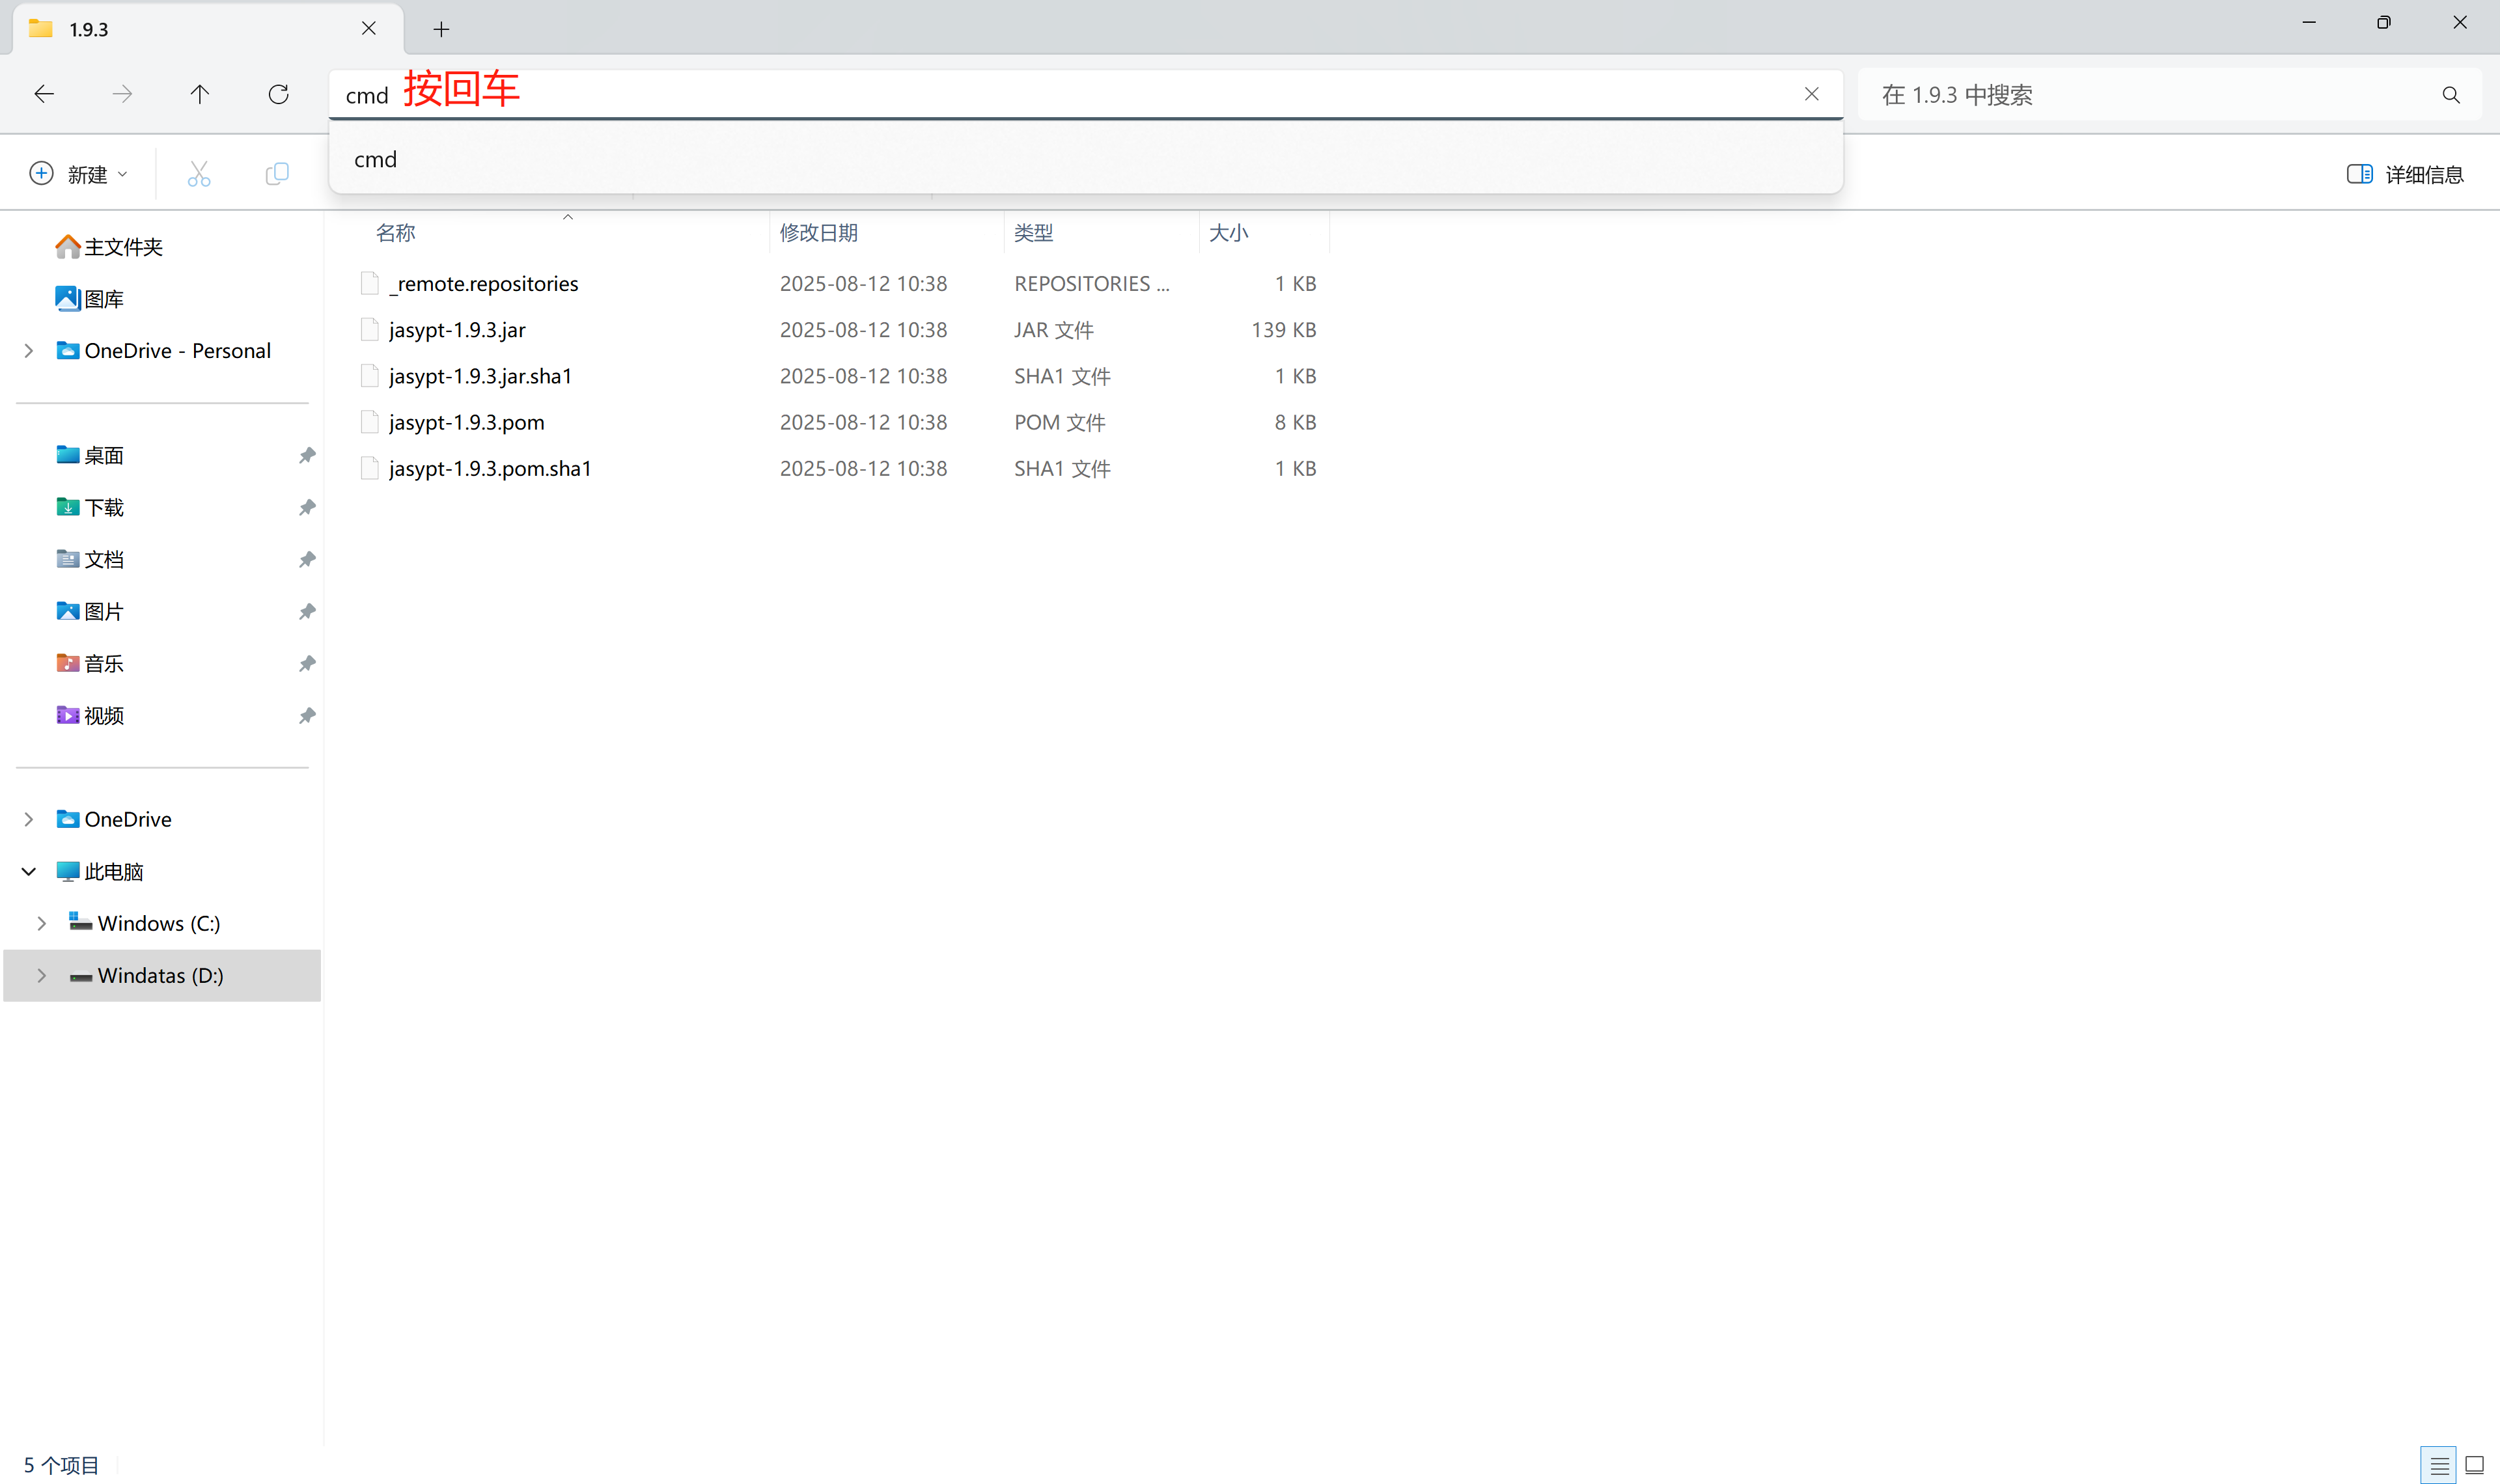The width and height of the screenshot is (2500, 1484).
Task: Toggle the 详细信息 details pane
Action: (x=2404, y=174)
